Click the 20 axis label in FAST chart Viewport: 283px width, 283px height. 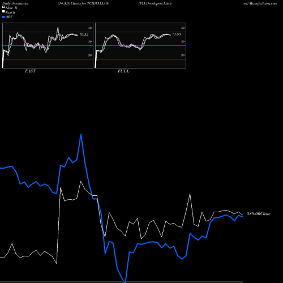point(90,55)
